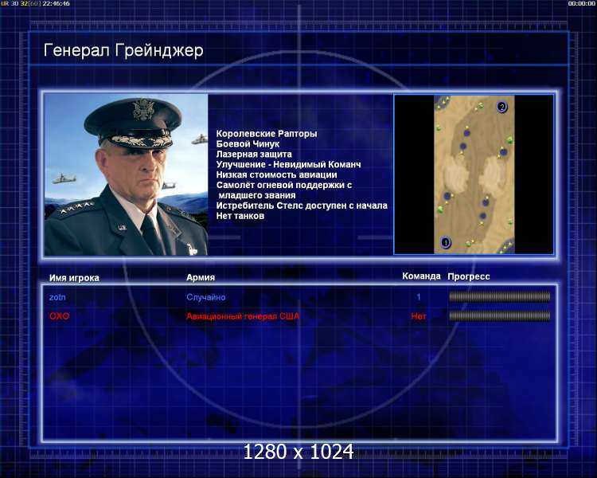Click the "Команда" column header

click(x=421, y=276)
